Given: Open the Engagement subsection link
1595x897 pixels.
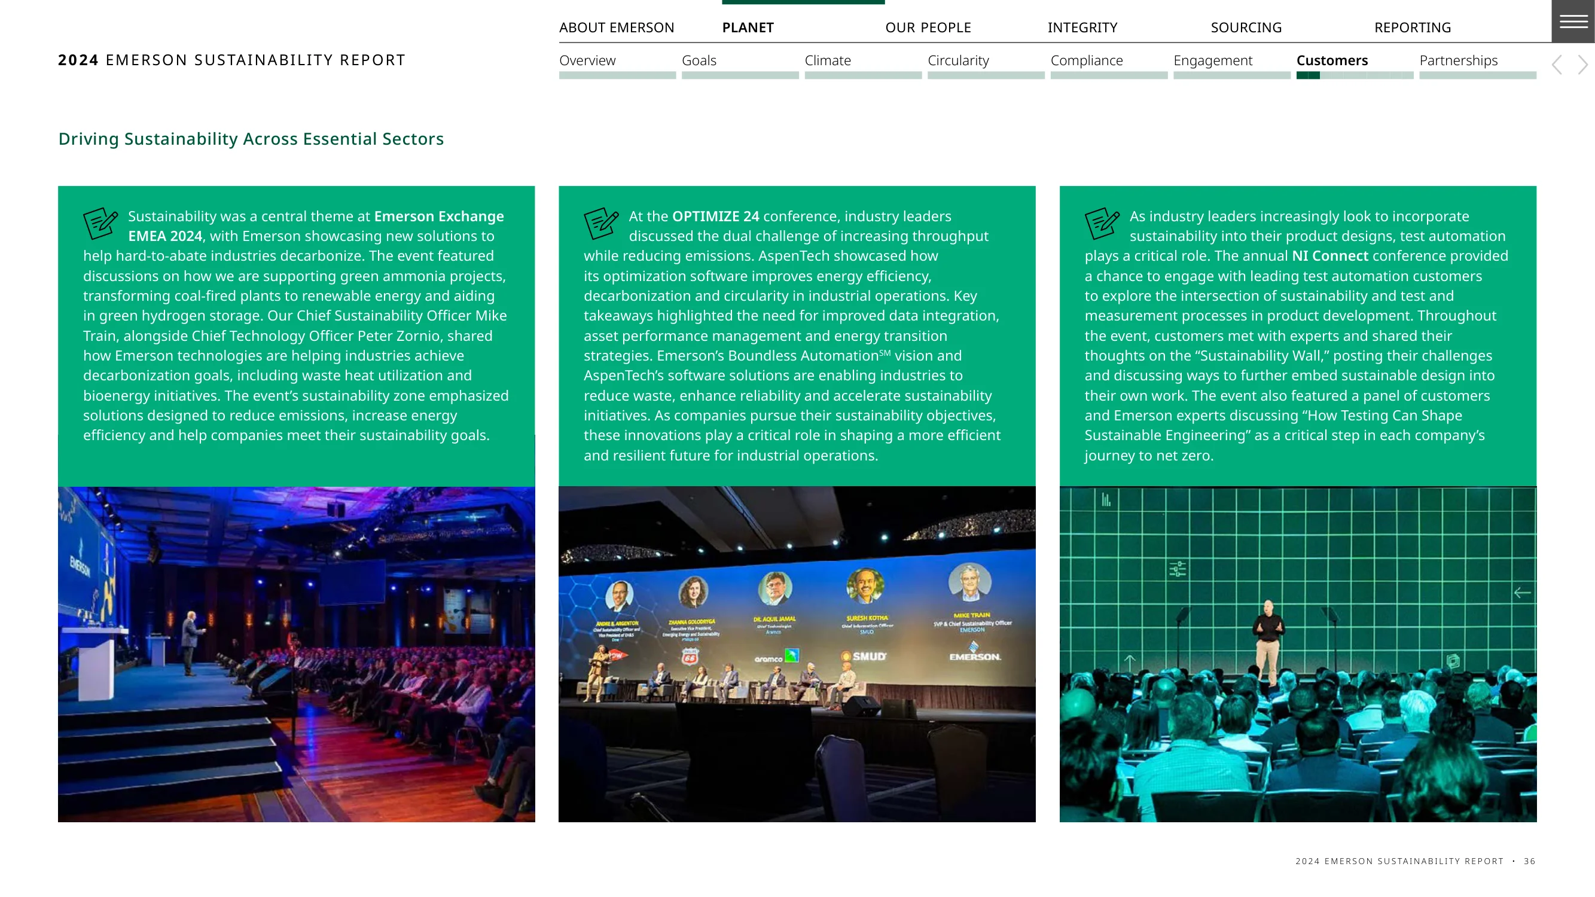Looking at the screenshot, I should point(1212,60).
